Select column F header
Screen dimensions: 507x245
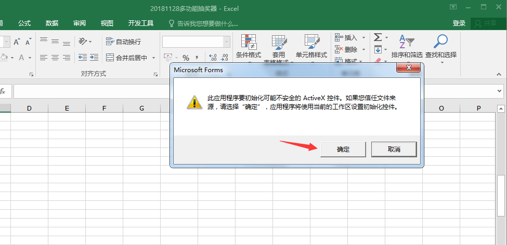(x=104, y=108)
